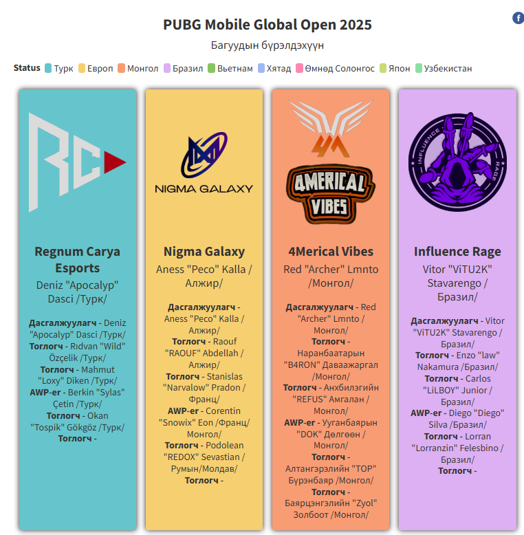Toggle the Узбекистан legend entry
Viewport: 524px width, 535px height.
pyautogui.click(x=443, y=69)
